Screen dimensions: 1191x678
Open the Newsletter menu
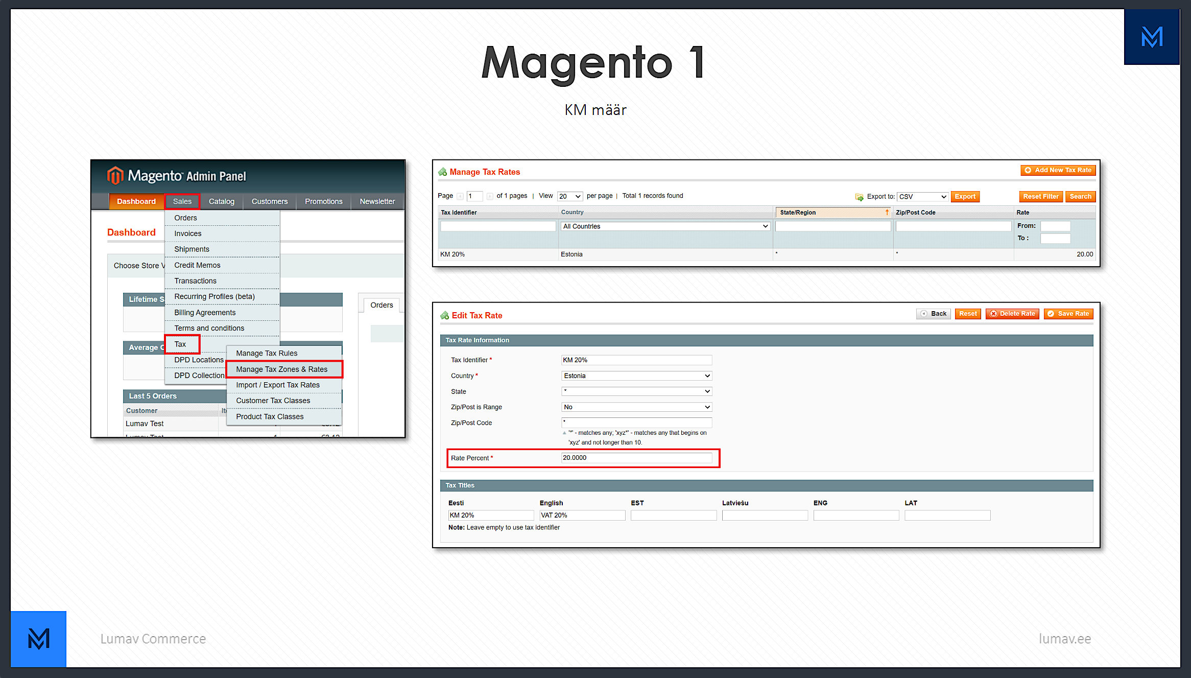pos(377,201)
